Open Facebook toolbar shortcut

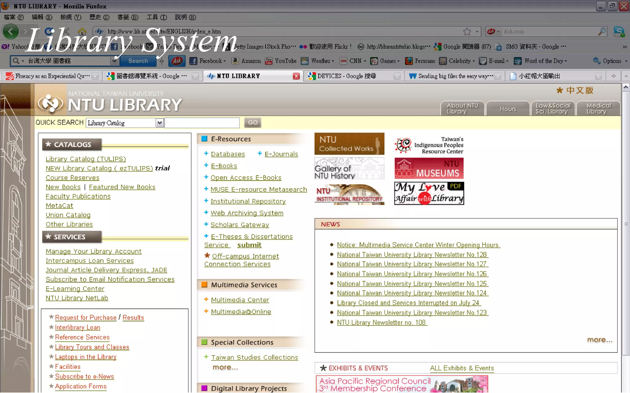tap(208, 61)
